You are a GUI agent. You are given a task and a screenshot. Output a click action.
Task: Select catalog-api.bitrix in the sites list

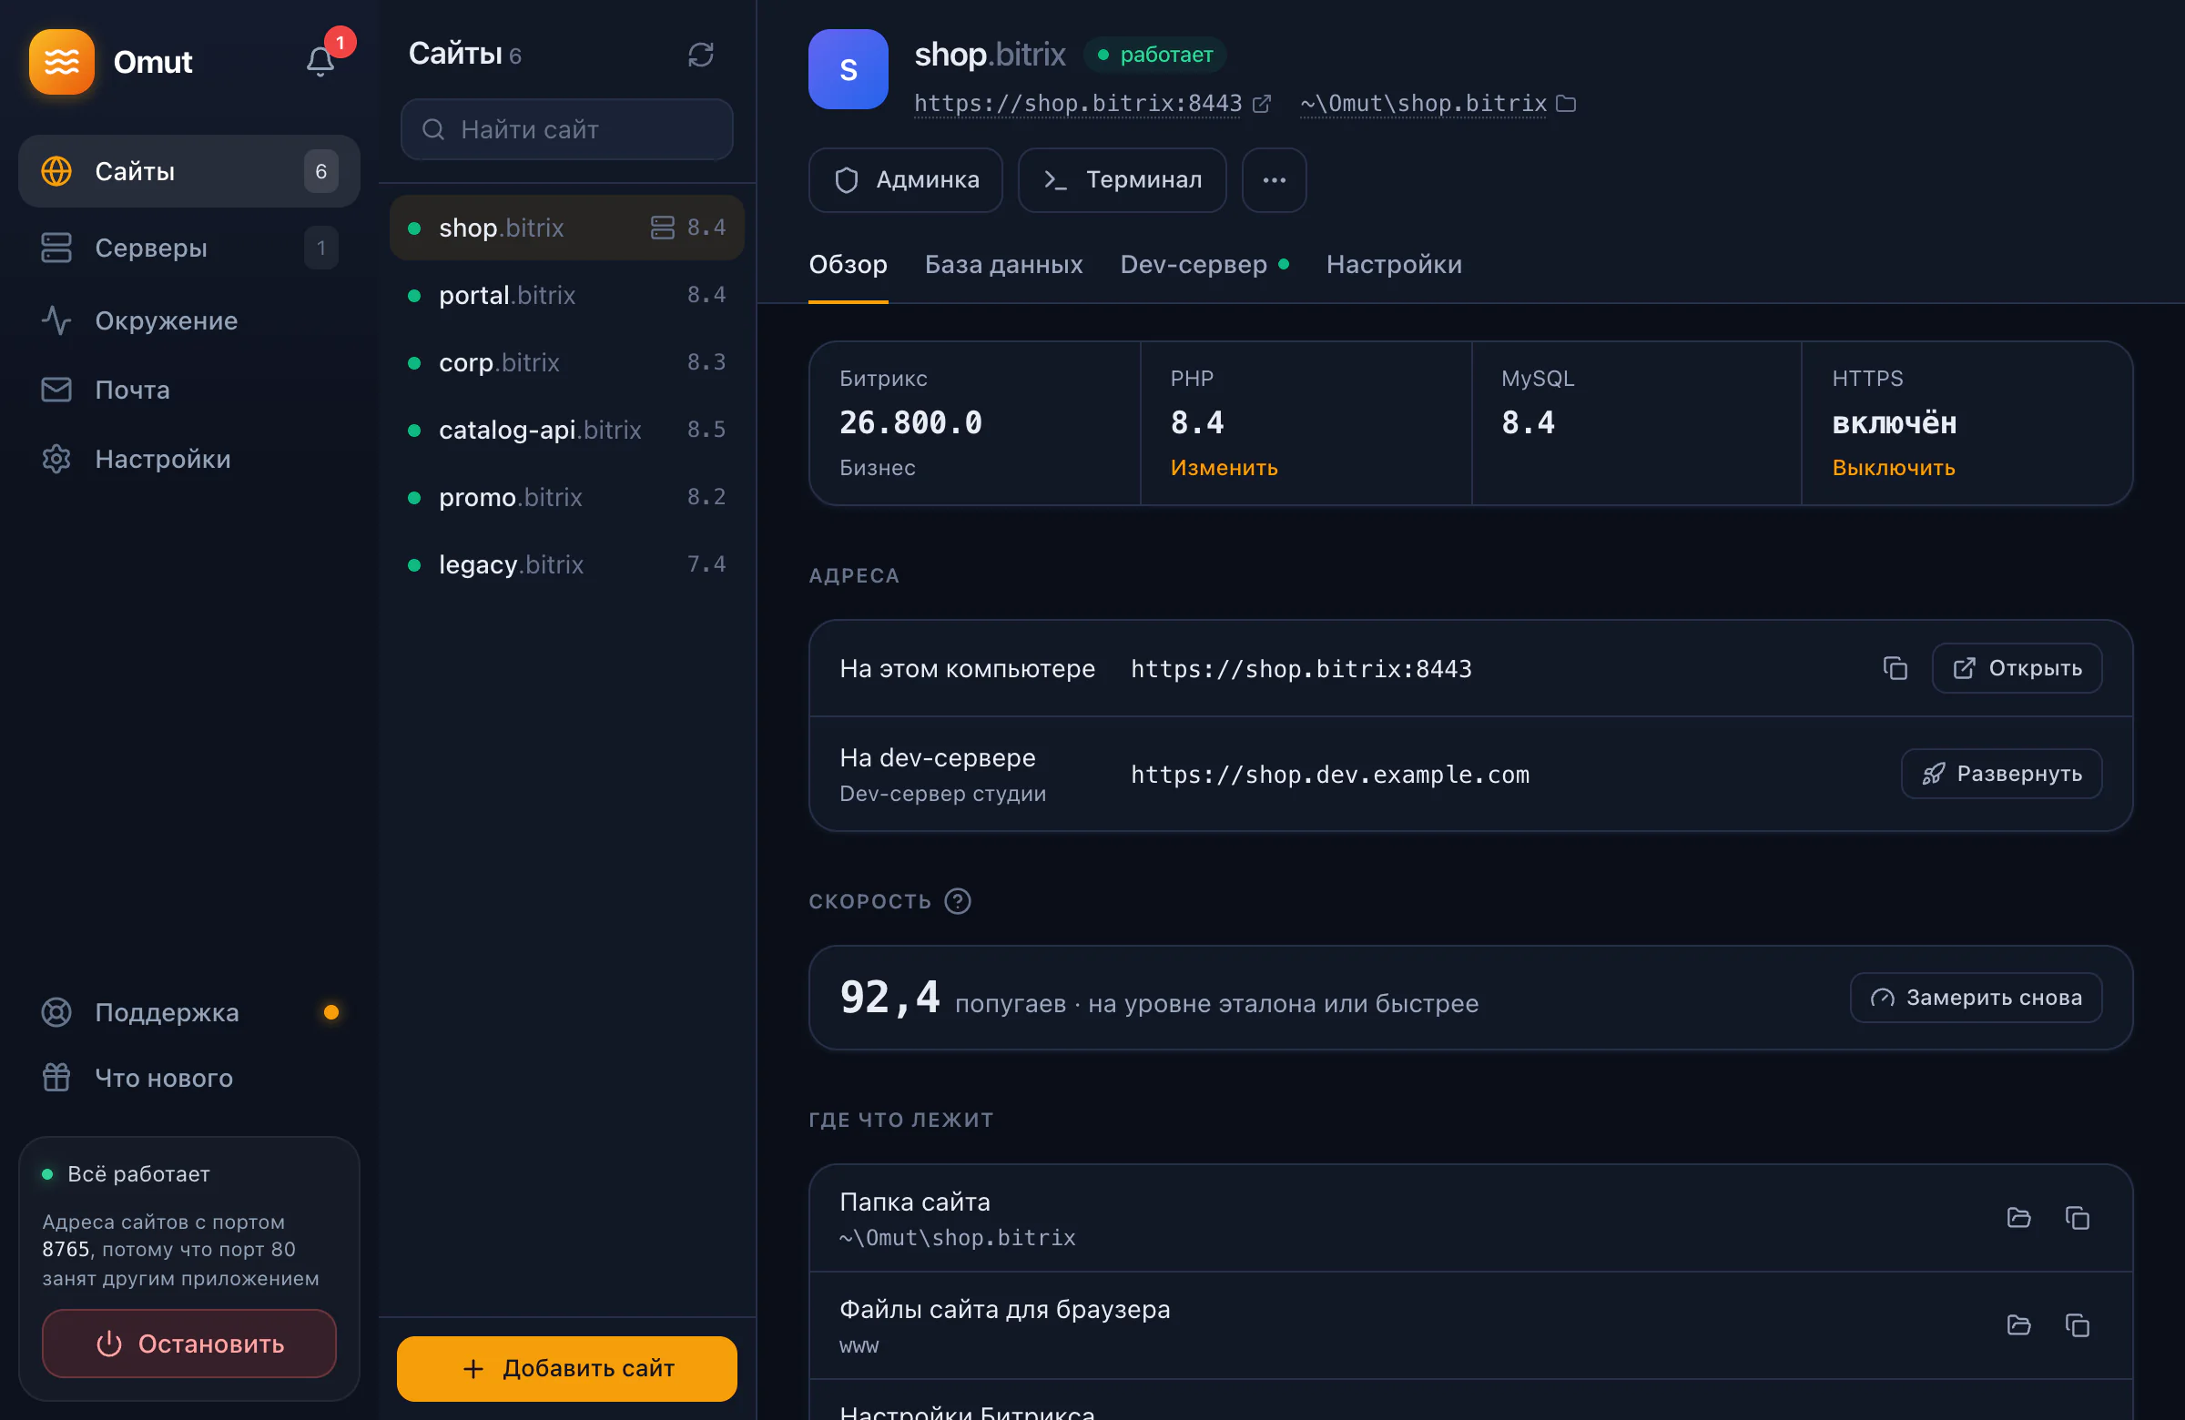[566, 430]
